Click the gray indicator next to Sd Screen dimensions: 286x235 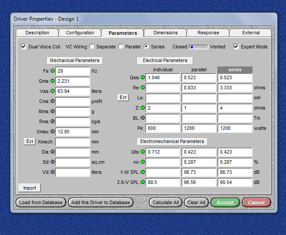click(x=52, y=162)
